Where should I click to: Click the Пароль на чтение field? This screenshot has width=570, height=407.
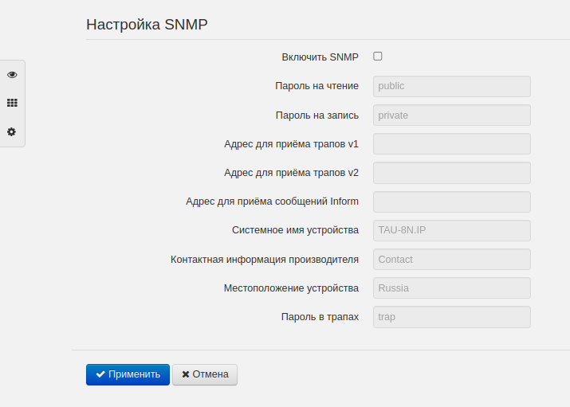(x=451, y=86)
